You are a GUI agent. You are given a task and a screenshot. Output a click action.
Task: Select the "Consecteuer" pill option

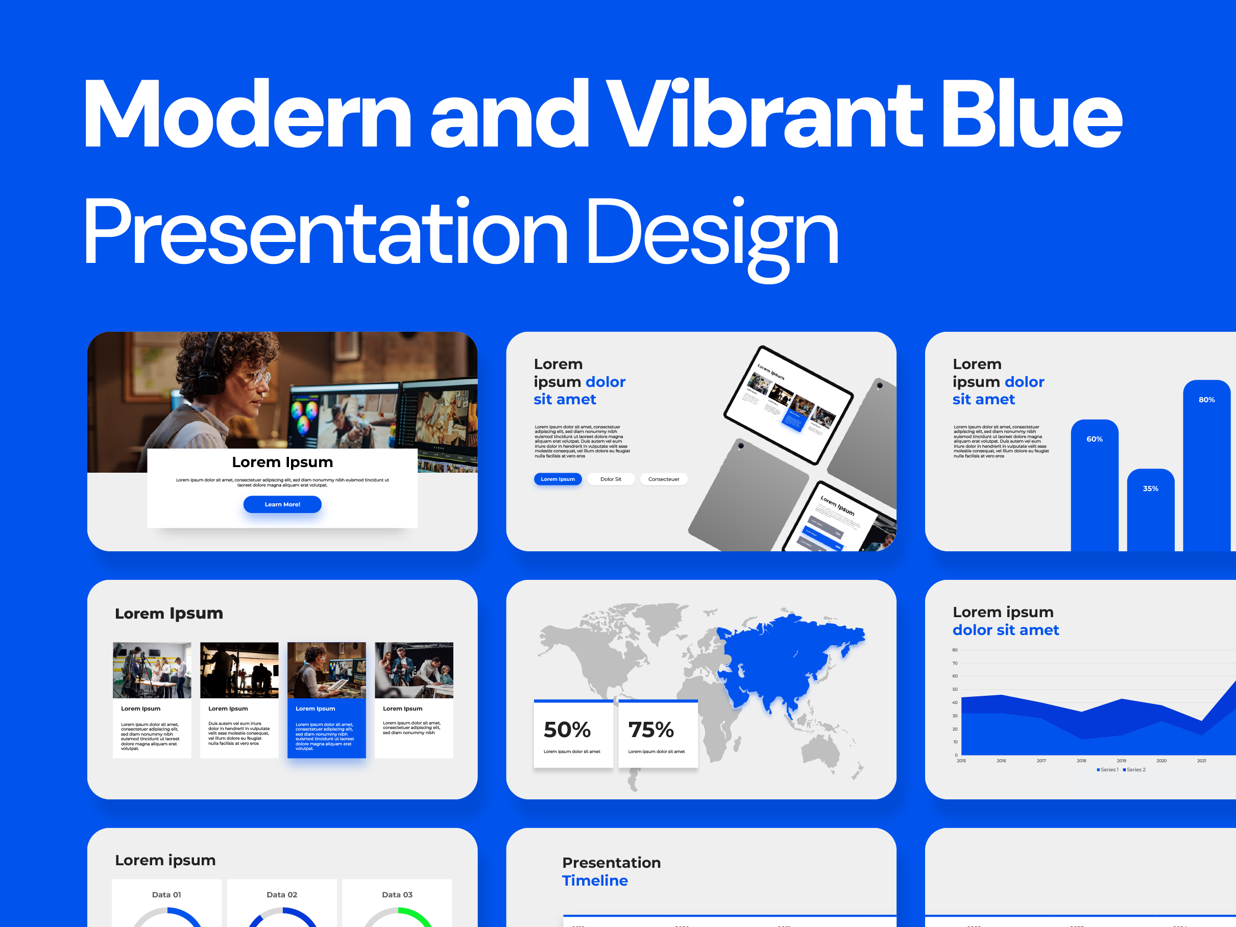[663, 479]
